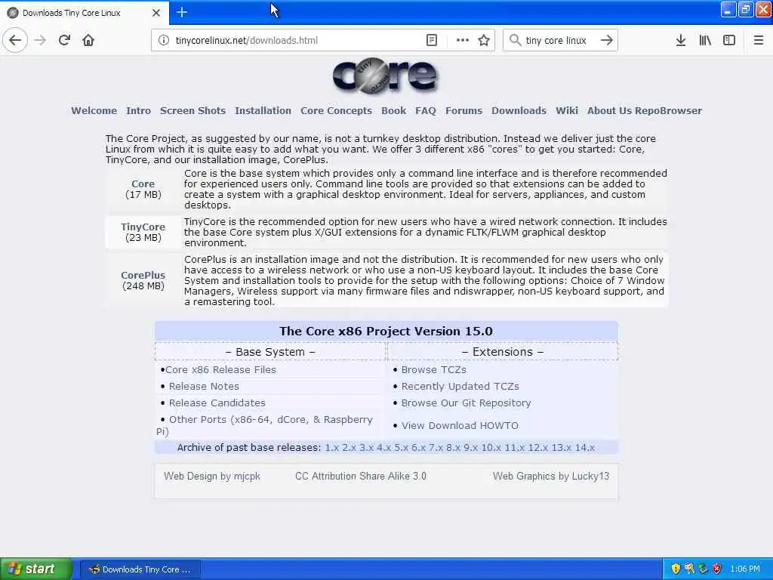Open a new browser tab
Viewport: 773px width, 580px height.
tap(182, 12)
